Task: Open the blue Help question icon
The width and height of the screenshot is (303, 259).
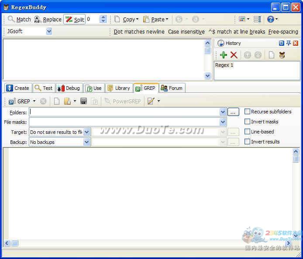Action: [x=271, y=19]
